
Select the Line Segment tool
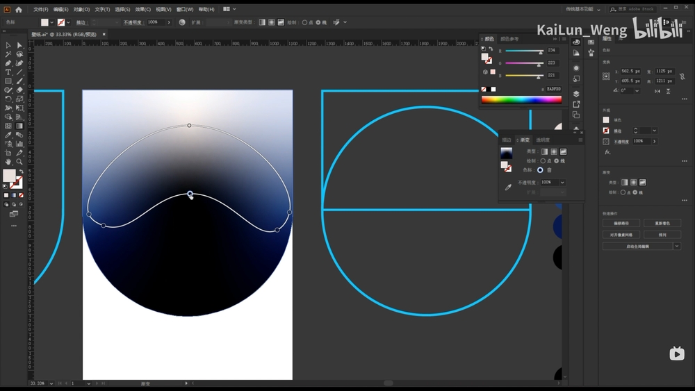pyautogui.click(x=19, y=72)
